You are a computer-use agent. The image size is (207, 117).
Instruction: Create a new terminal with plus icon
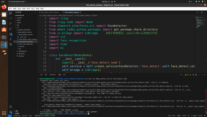pos(181,75)
